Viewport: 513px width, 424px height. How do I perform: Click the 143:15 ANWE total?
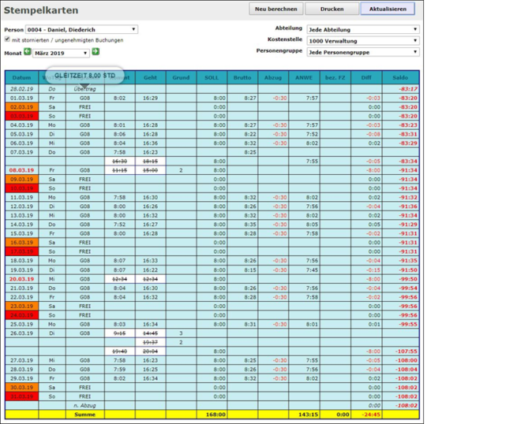click(308, 415)
